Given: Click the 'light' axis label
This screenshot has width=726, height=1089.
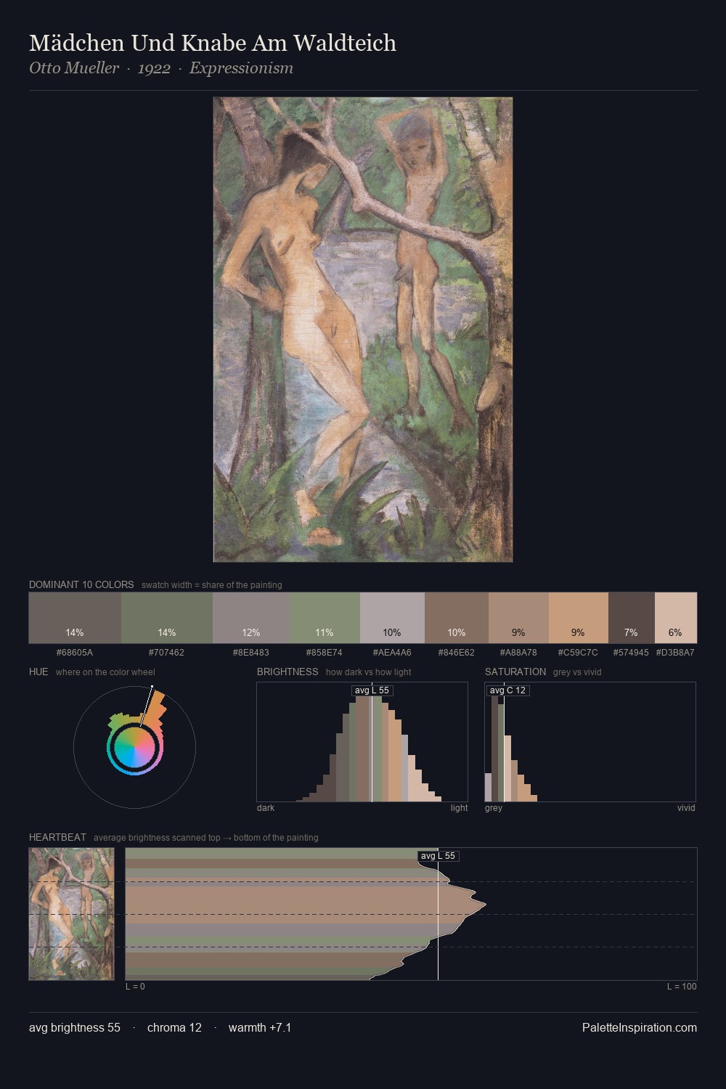Looking at the screenshot, I should (x=460, y=808).
